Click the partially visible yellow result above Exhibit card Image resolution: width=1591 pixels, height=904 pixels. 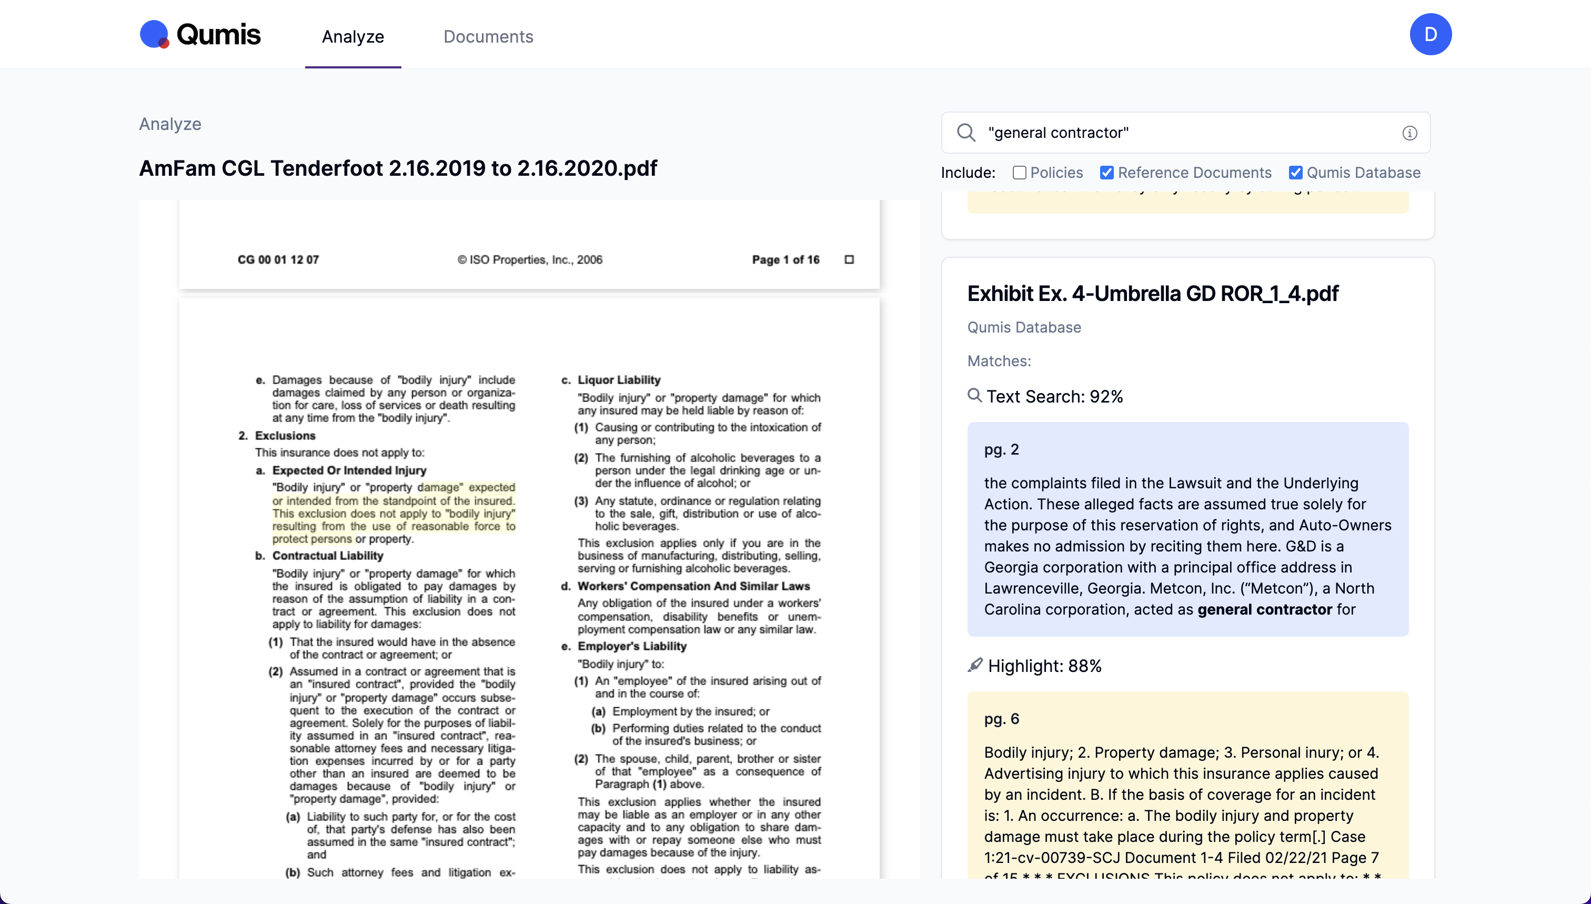click(x=1187, y=200)
